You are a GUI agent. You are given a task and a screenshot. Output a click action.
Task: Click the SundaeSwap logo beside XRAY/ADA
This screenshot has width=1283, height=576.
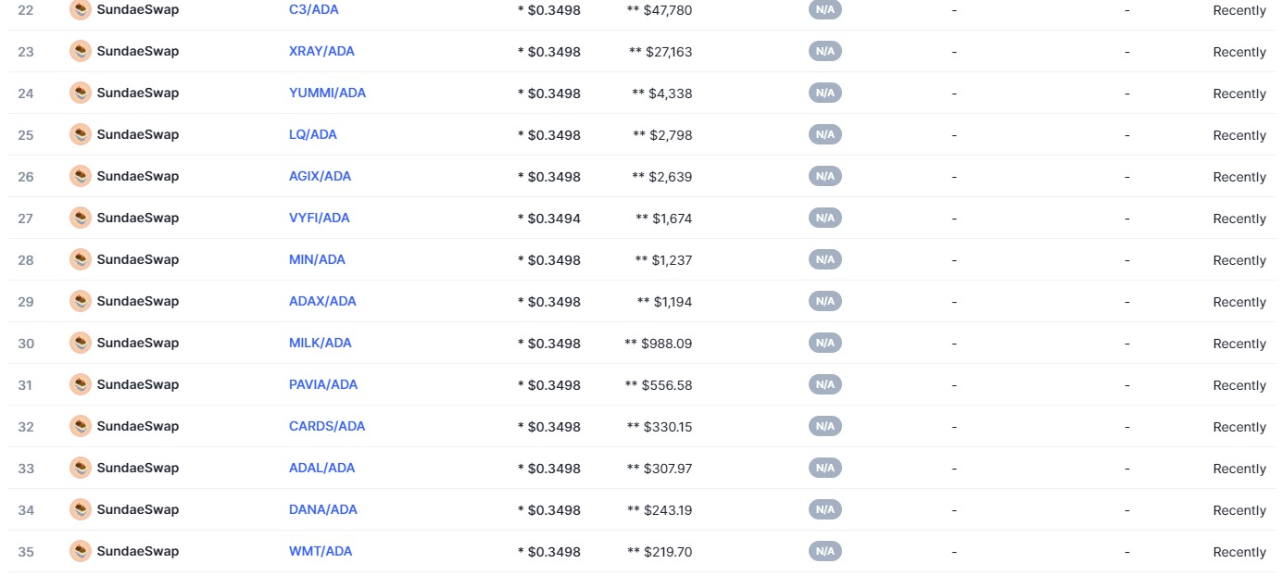[x=81, y=51]
